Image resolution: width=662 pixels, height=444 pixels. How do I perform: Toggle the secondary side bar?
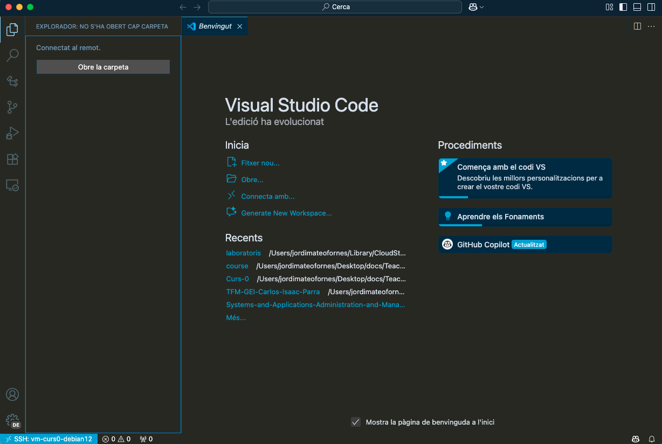(651, 7)
